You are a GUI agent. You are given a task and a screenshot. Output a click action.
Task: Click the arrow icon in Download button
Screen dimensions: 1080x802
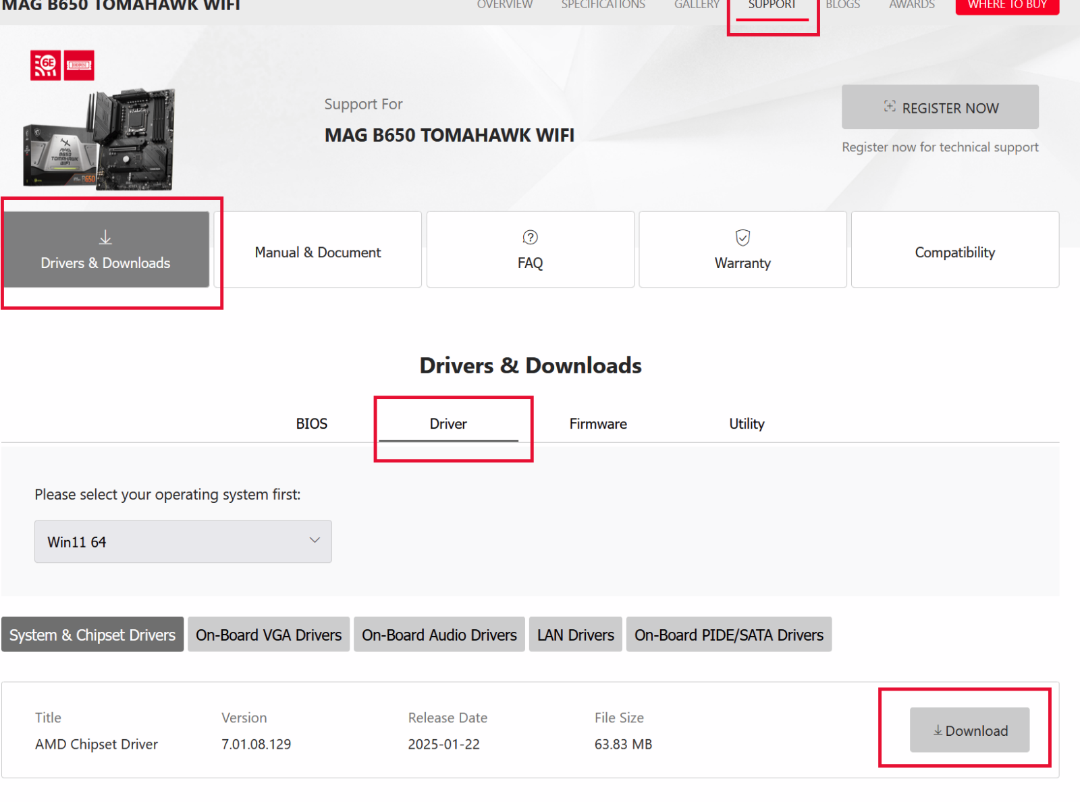(938, 730)
